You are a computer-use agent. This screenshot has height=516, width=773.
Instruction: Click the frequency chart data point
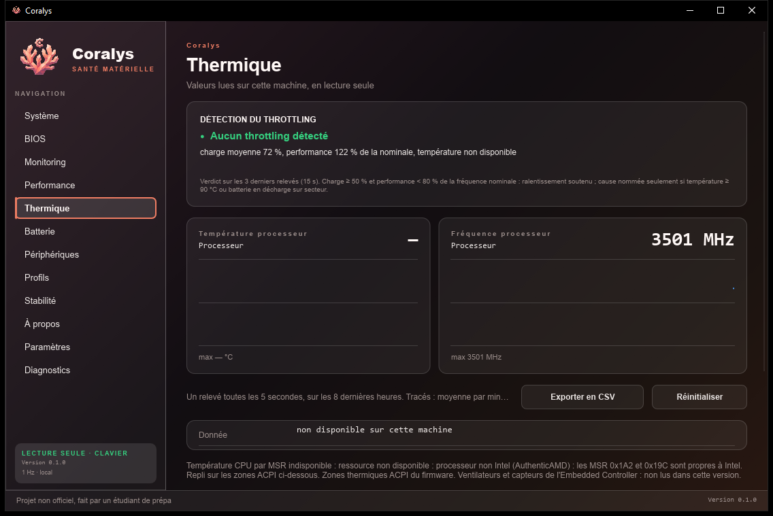pos(734,288)
